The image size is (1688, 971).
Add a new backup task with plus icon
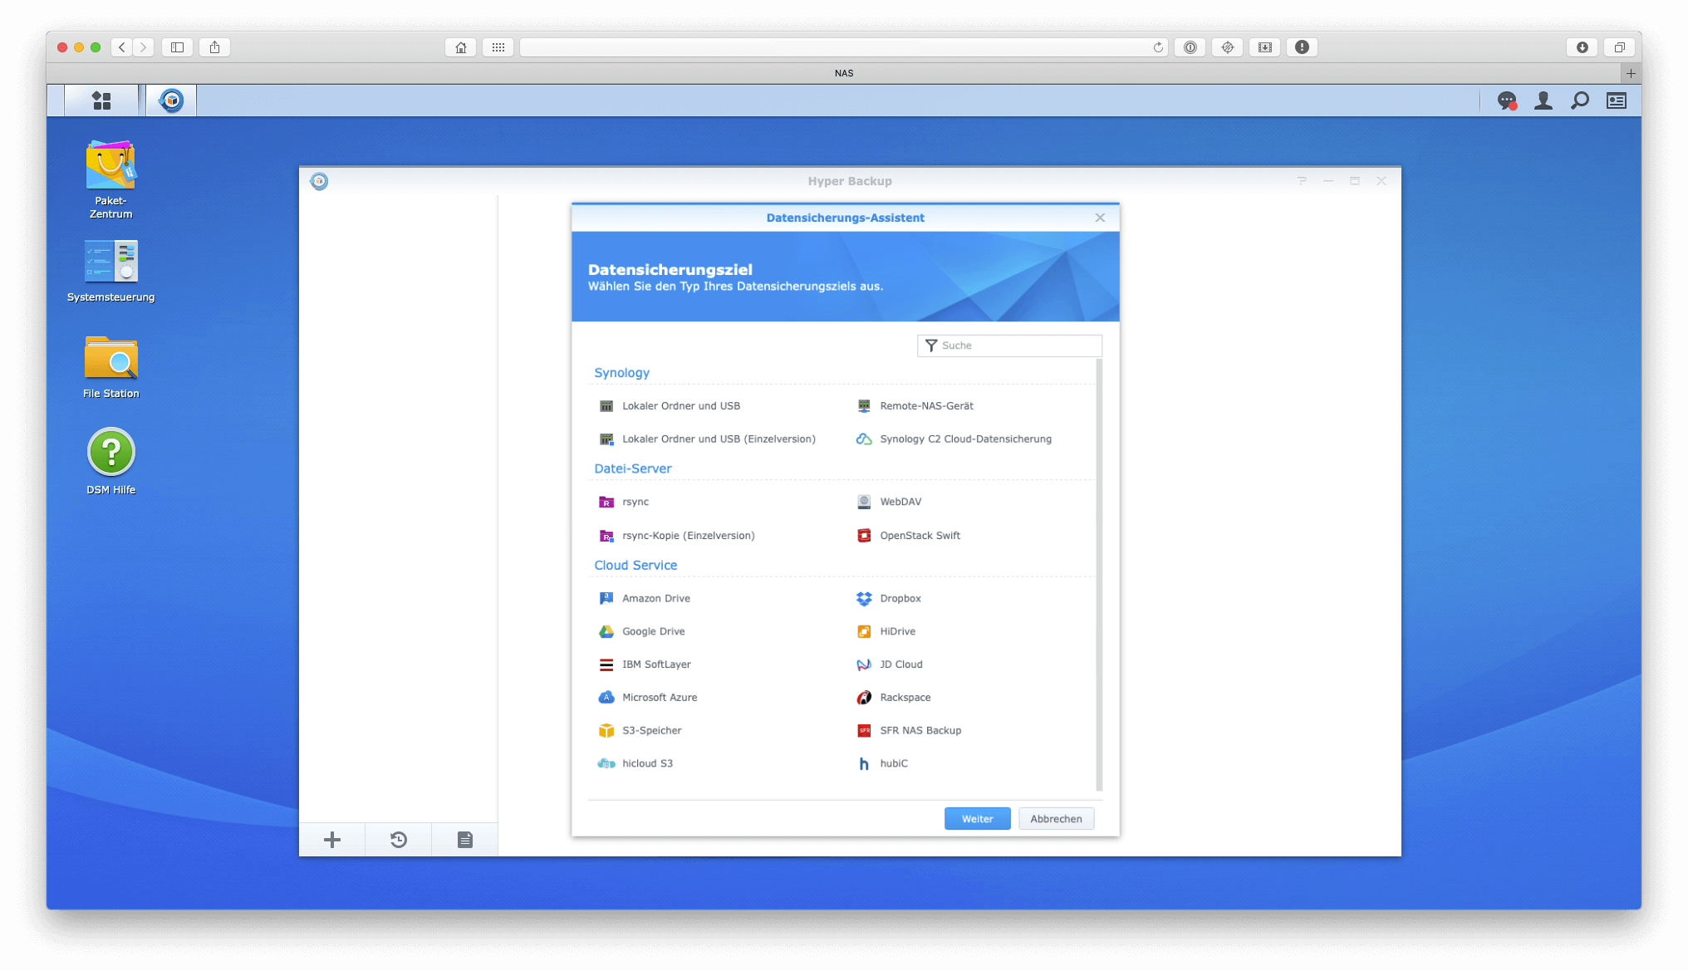[x=332, y=840]
